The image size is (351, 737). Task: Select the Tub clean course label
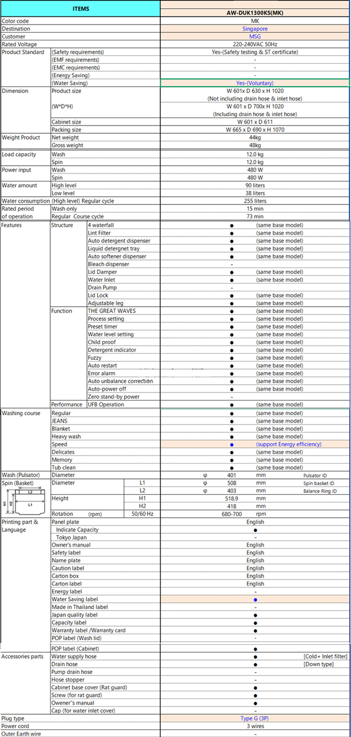point(63,467)
